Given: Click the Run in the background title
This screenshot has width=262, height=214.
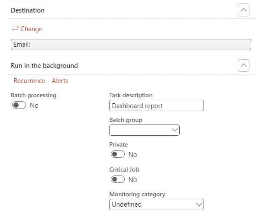Looking at the screenshot, I should tap(44, 66).
